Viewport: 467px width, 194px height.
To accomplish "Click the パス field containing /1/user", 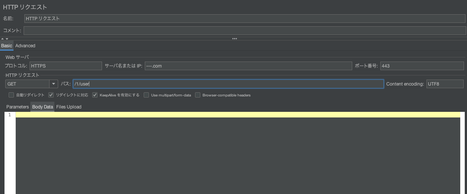I will coord(228,84).
